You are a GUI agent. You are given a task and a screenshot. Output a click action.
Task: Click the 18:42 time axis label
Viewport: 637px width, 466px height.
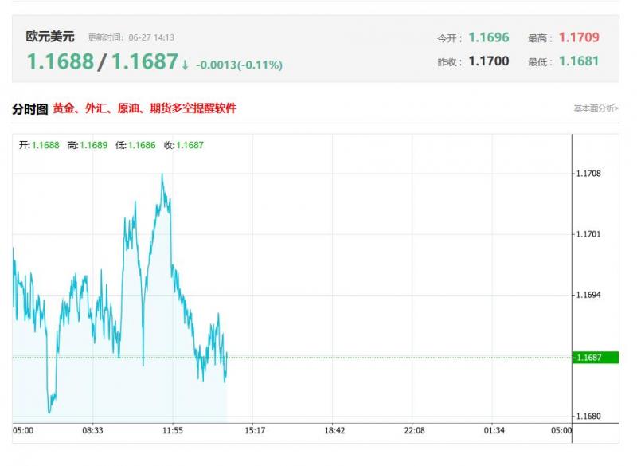(x=334, y=430)
